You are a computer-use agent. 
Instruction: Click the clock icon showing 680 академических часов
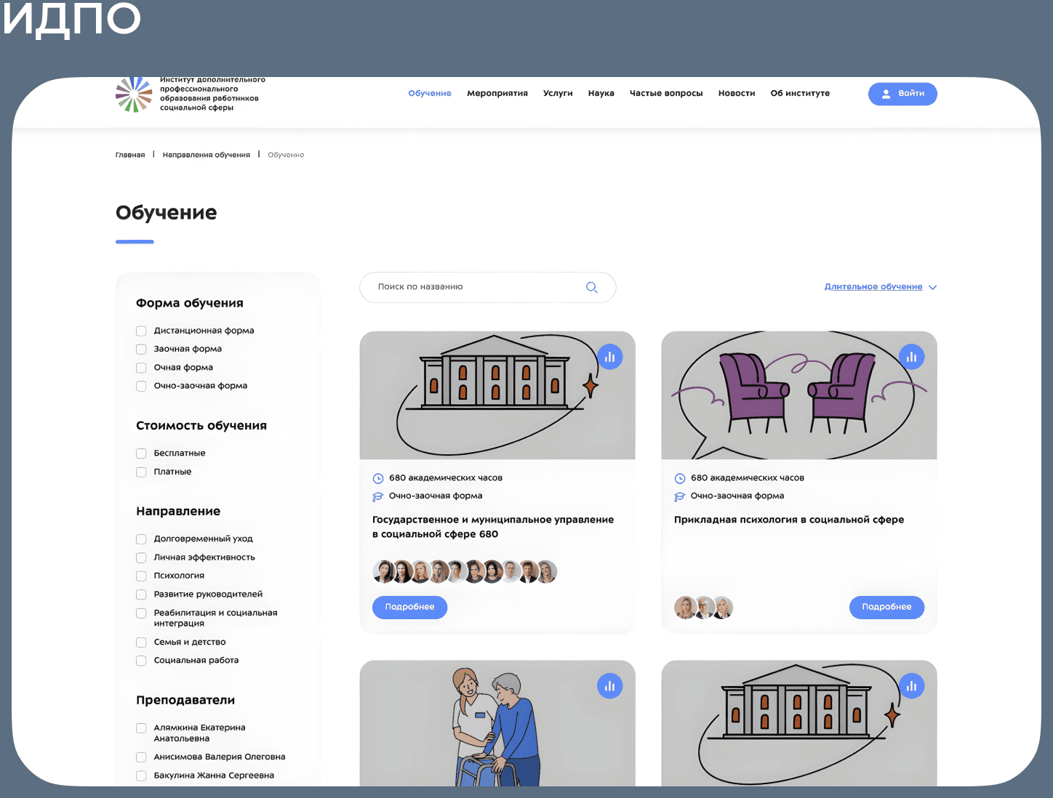[379, 477]
